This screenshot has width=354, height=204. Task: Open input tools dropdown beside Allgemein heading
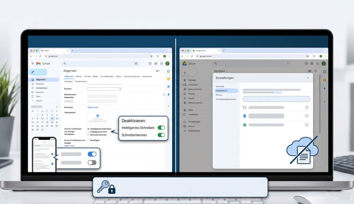[158, 71]
